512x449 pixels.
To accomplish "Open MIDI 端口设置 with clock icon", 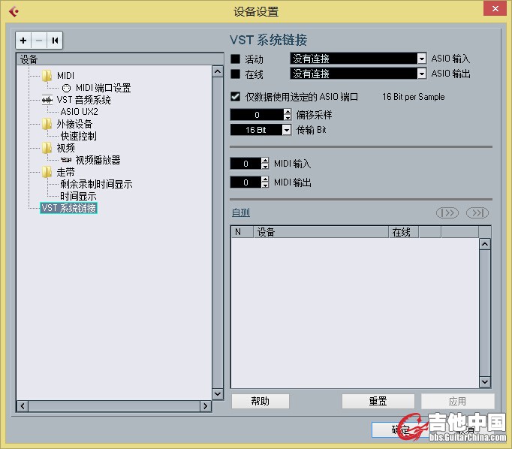I will (66, 88).
